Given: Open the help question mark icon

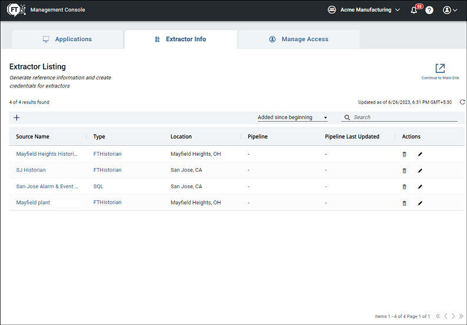Looking at the screenshot, I should [429, 10].
